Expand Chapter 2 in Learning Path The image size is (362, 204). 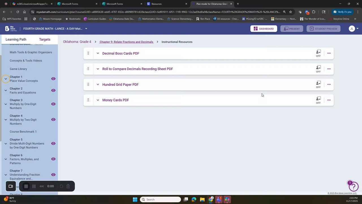click(6, 90)
